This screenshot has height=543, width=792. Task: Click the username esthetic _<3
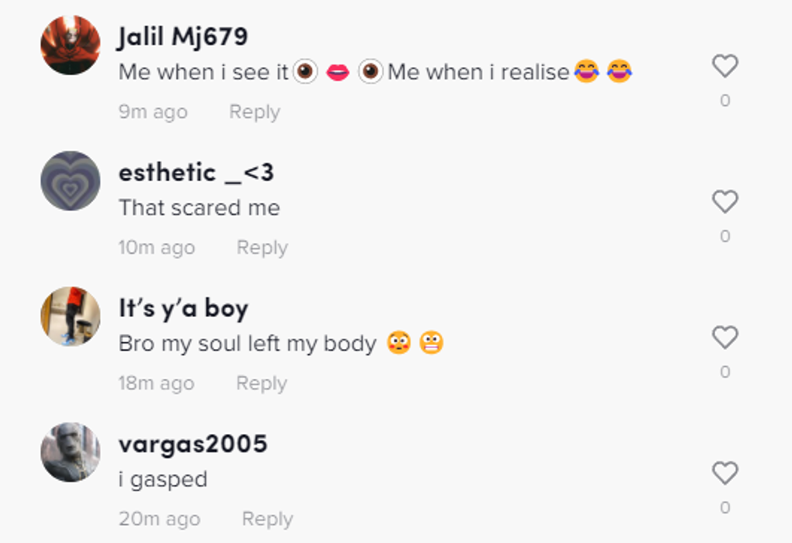pos(196,172)
